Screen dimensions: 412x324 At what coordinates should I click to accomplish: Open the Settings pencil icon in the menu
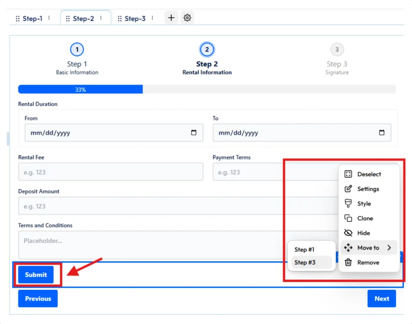pos(349,189)
